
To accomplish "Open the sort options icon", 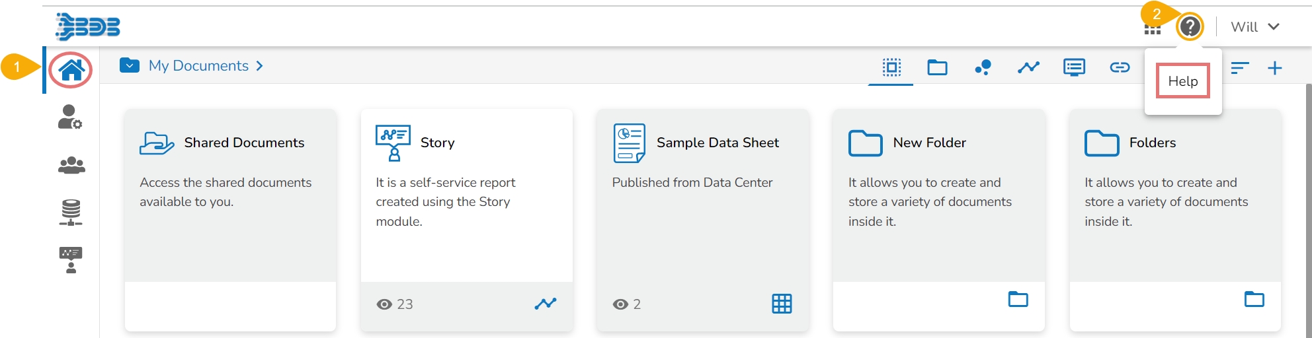I will click(x=1239, y=67).
